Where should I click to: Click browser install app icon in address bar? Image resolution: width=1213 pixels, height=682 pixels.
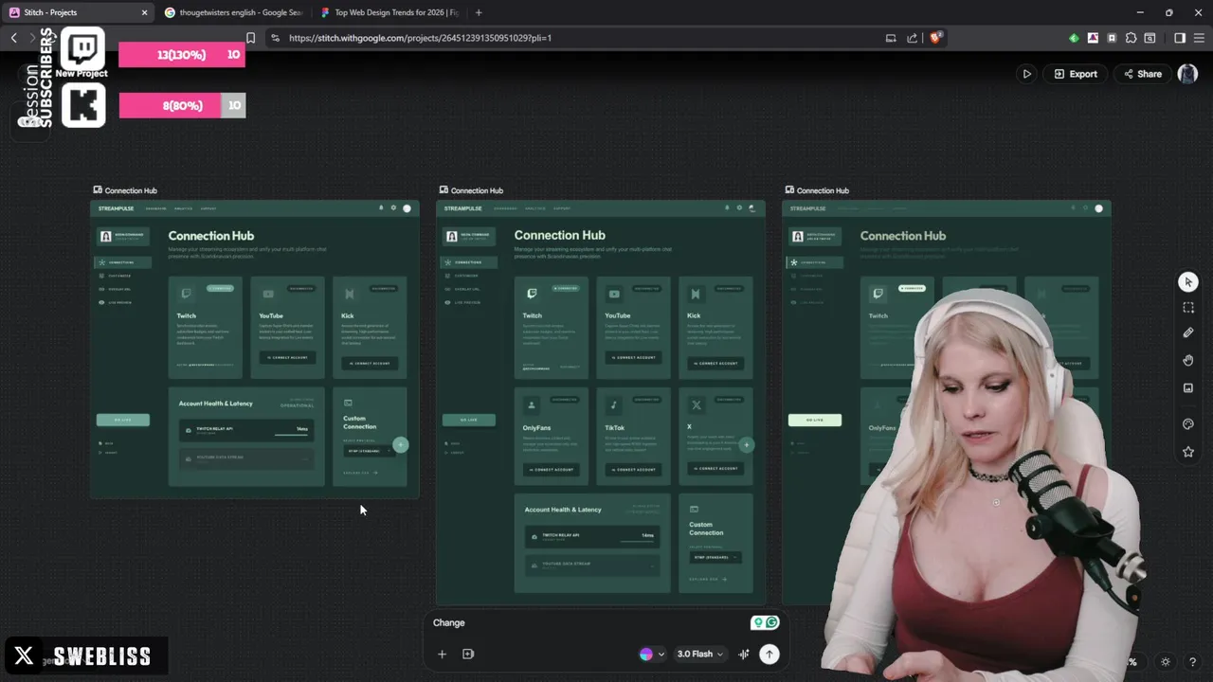(890, 38)
